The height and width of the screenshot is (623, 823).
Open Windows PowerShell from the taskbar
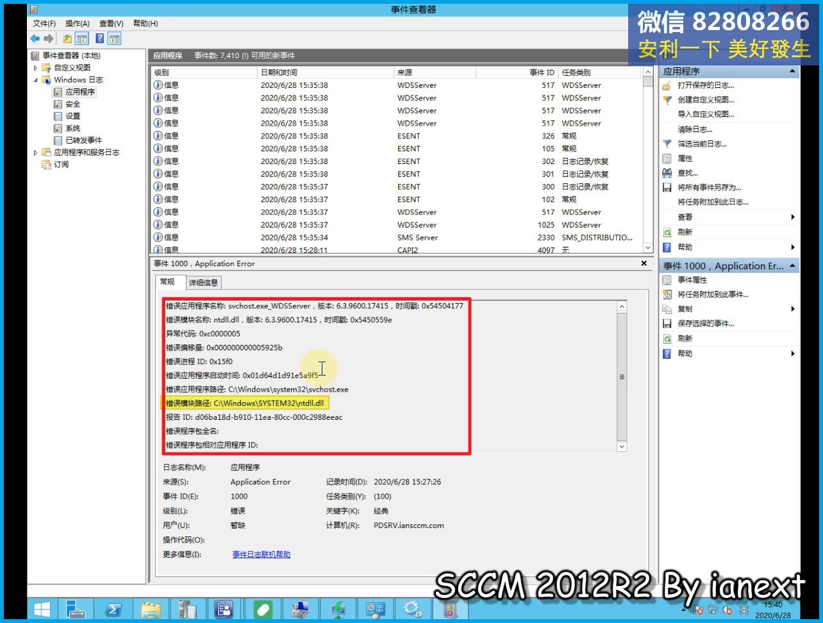click(113, 609)
